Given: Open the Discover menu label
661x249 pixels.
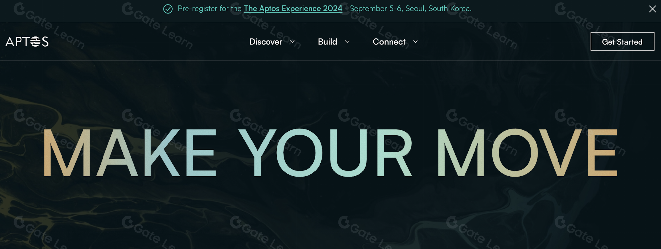Looking at the screenshot, I should click(x=266, y=42).
